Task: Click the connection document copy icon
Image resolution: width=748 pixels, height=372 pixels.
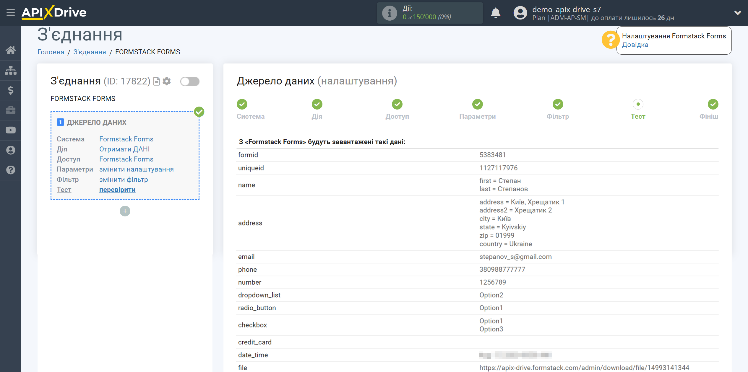Action: (157, 81)
